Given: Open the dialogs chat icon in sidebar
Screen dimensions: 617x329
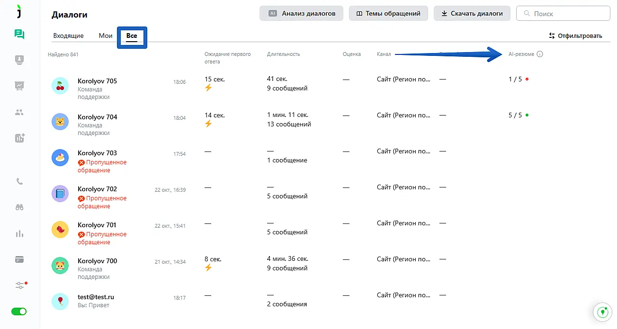Looking at the screenshot, I should pos(19,34).
